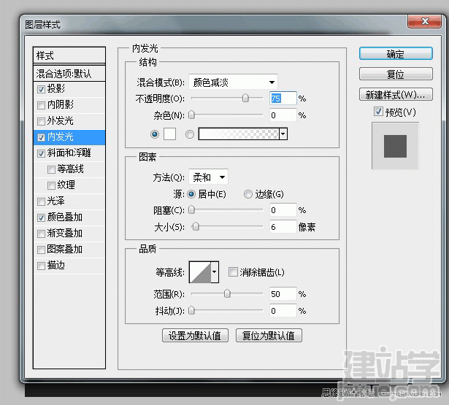Click the 新建样式(W)... button
Viewport: 449px width, 405px height.
[396, 94]
